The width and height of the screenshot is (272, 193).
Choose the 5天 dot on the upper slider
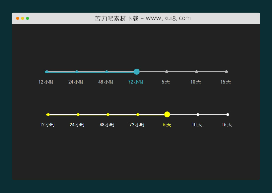[167, 72]
